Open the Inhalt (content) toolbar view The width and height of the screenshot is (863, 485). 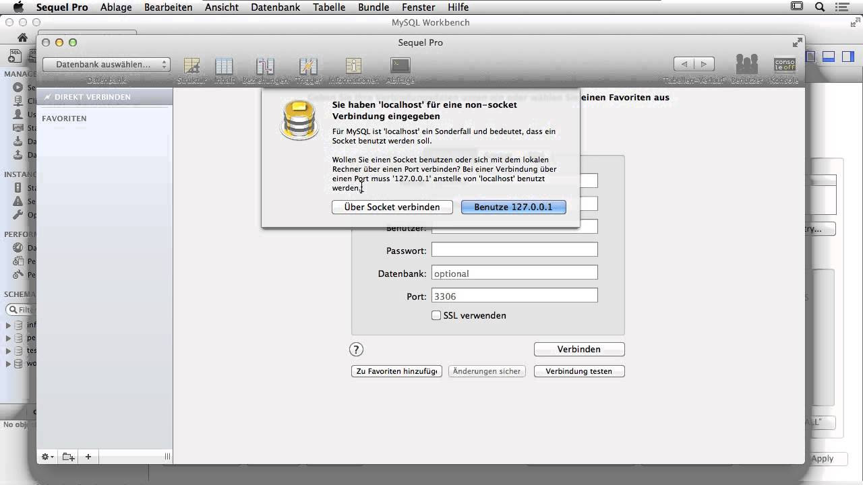224,70
